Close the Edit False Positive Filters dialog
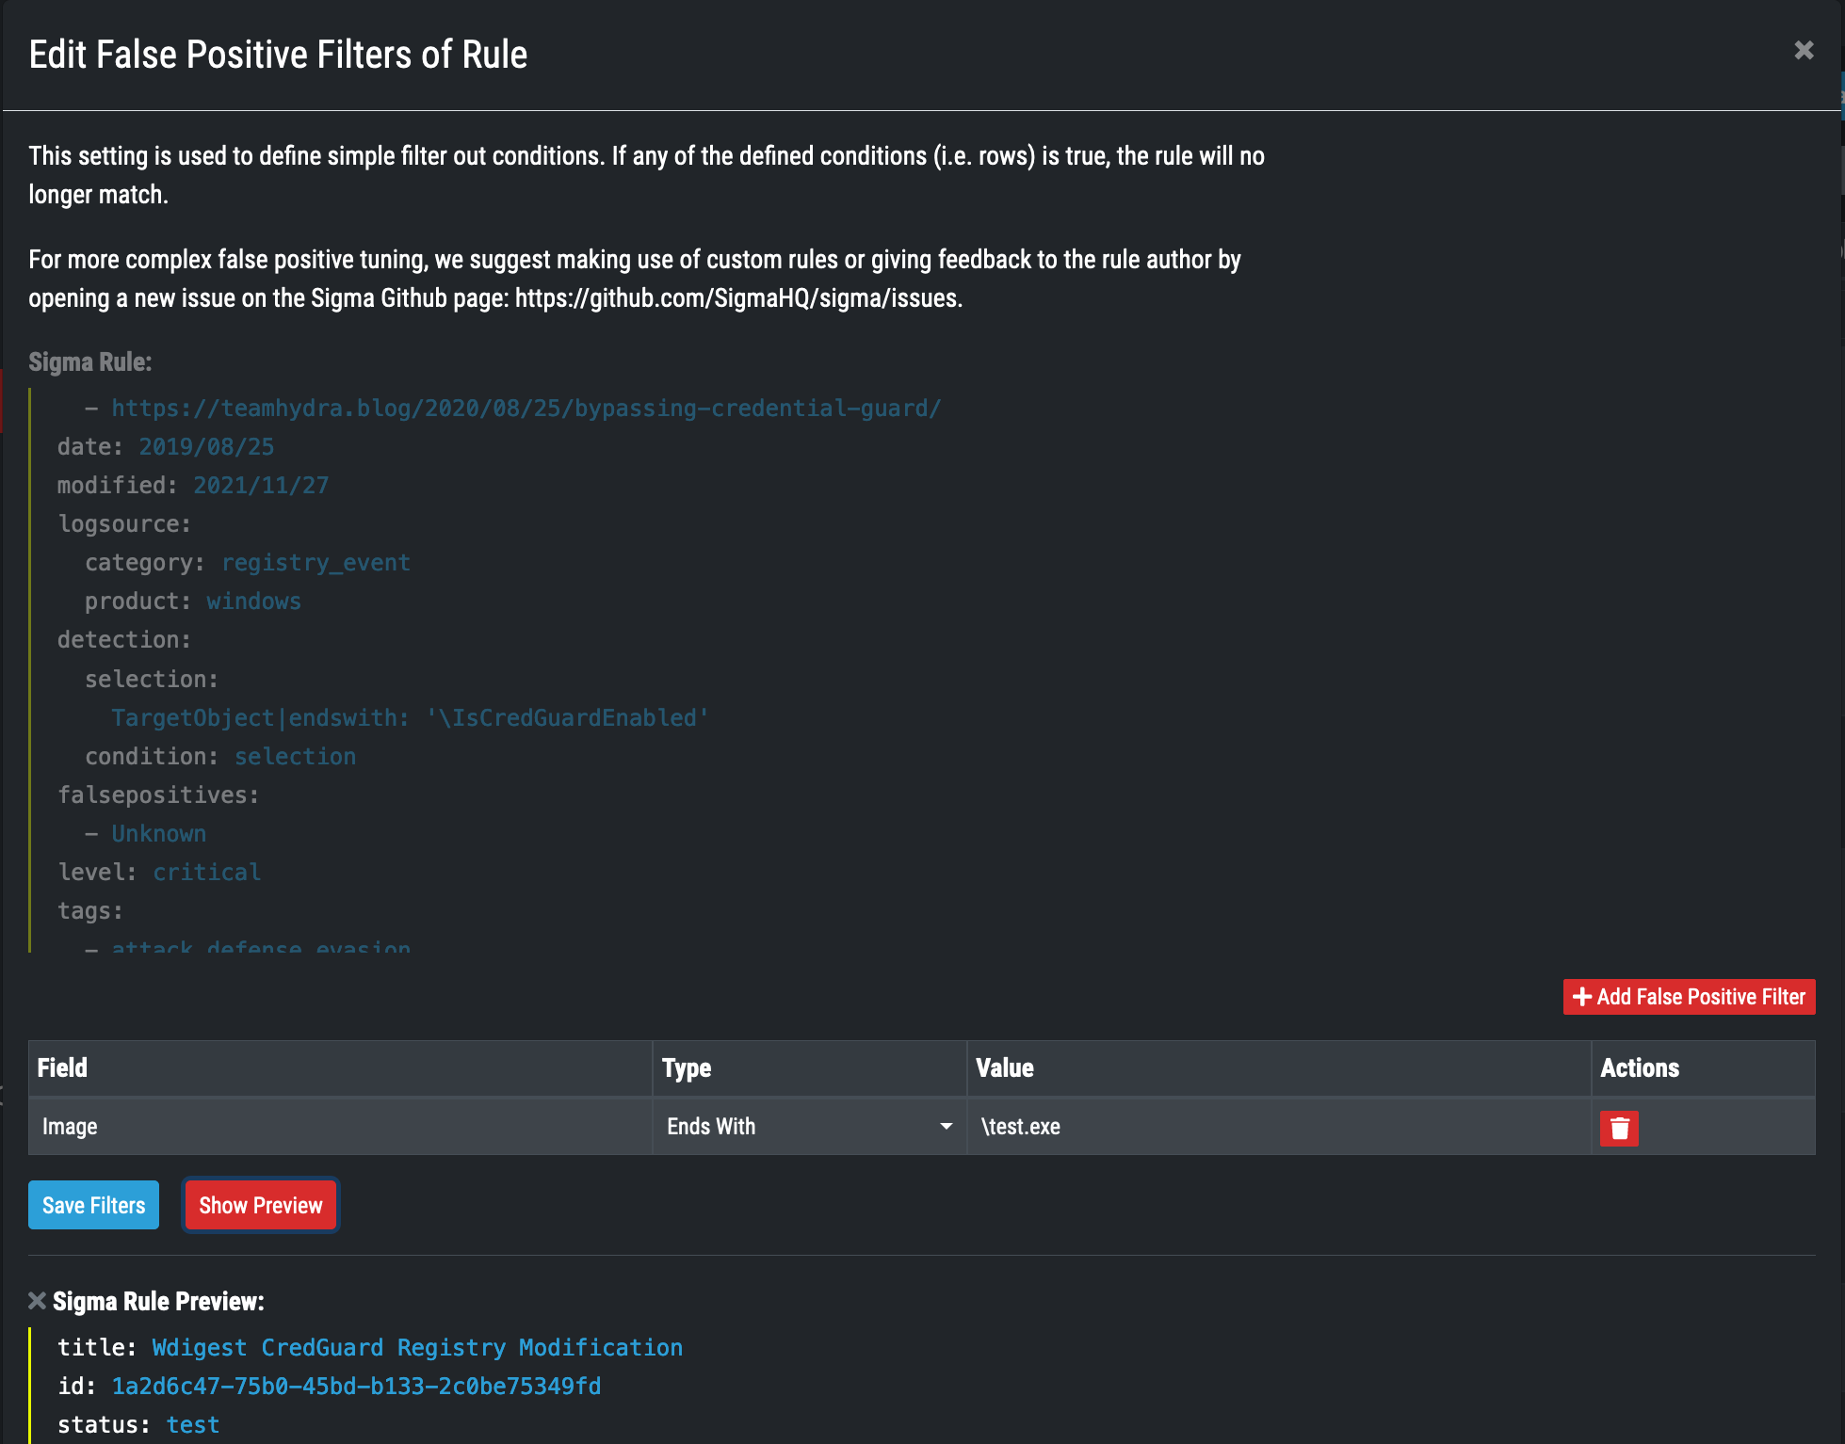Viewport: 1845px width, 1444px height. [1803, 51]
